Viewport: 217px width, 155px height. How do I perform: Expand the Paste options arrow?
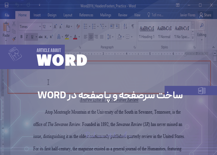[6, 41]
